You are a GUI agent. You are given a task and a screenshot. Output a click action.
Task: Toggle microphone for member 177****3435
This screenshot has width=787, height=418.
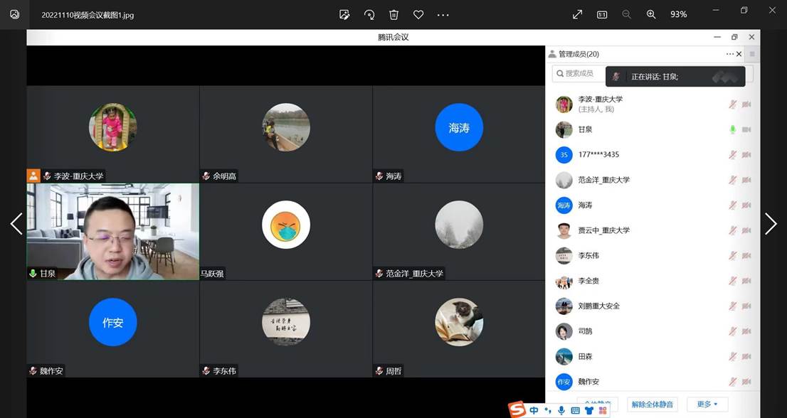point(733,155)
